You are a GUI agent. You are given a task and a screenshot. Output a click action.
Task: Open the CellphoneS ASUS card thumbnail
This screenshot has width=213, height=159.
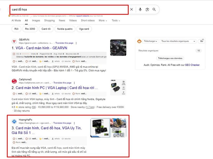(118, 87)
